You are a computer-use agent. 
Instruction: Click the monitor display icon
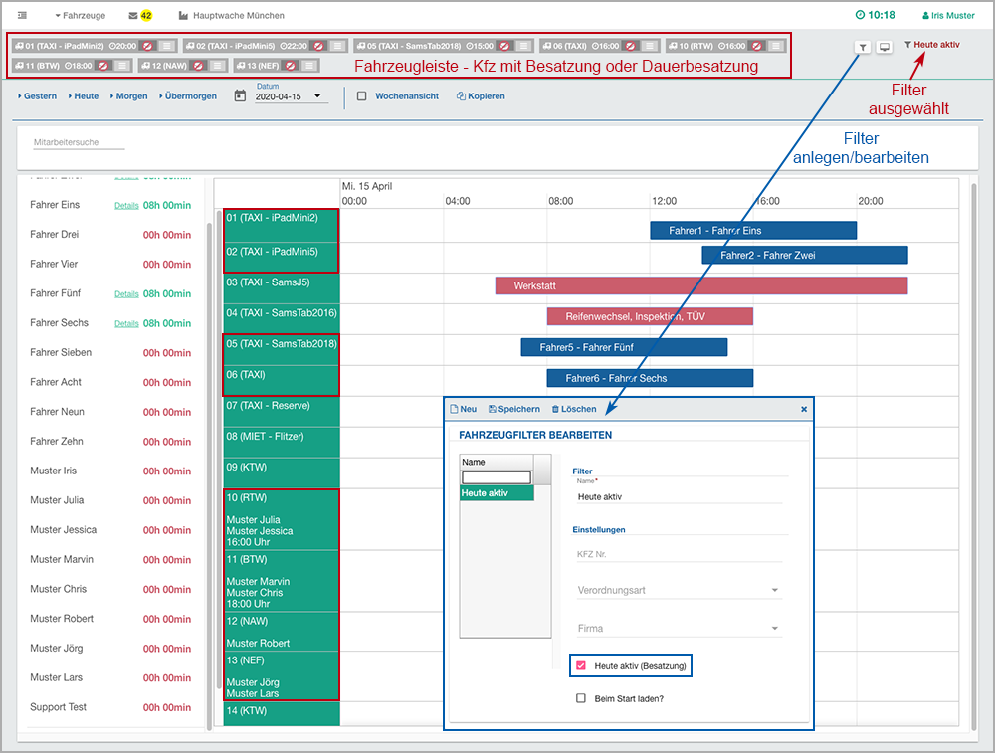tap(884, 47)
